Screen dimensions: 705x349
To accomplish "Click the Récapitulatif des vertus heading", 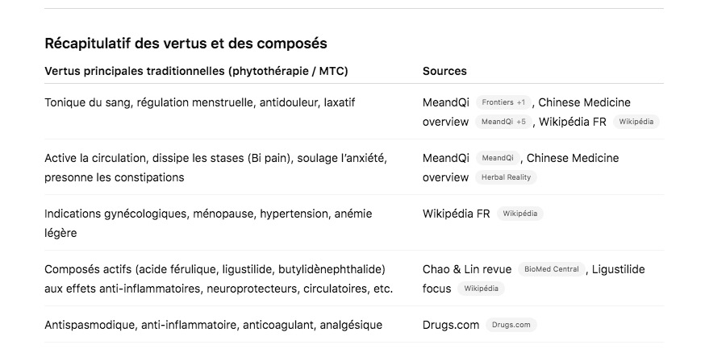I will coord(186,44).
